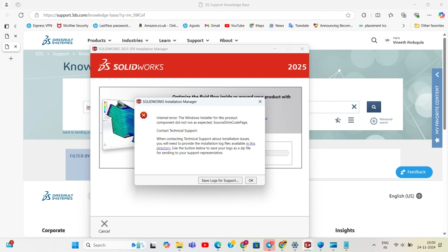Refresh the browser page
448x252 pixels.
tap(21, 15)
